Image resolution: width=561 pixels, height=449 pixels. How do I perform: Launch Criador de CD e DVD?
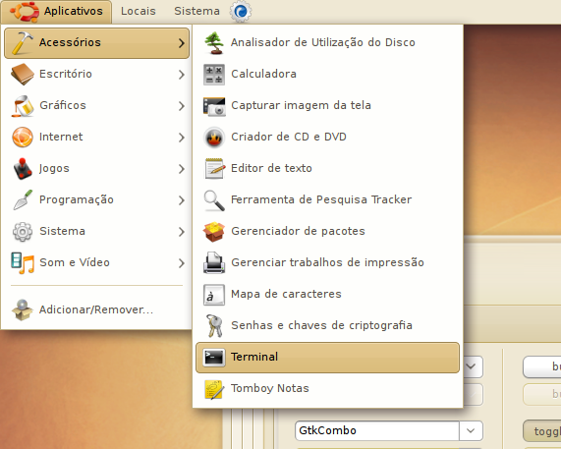tap(327, 137)
